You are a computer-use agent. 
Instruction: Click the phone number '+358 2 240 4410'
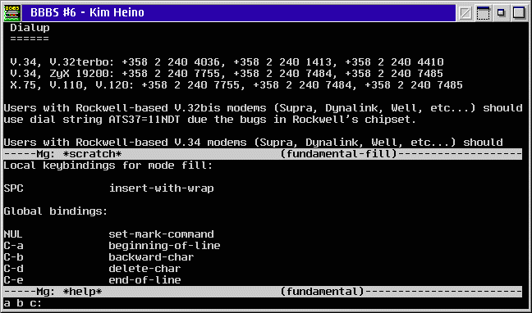click(394, 62)
